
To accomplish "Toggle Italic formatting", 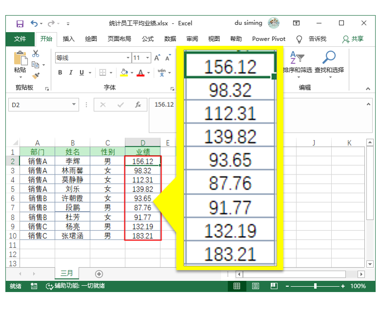I will click(x=71, y=73).
